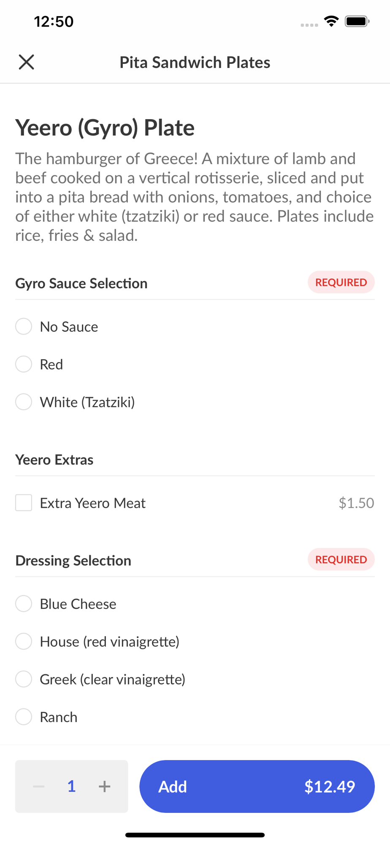Select Ranch dressing option
Viewport: 390px width, 845px height.
24,717
